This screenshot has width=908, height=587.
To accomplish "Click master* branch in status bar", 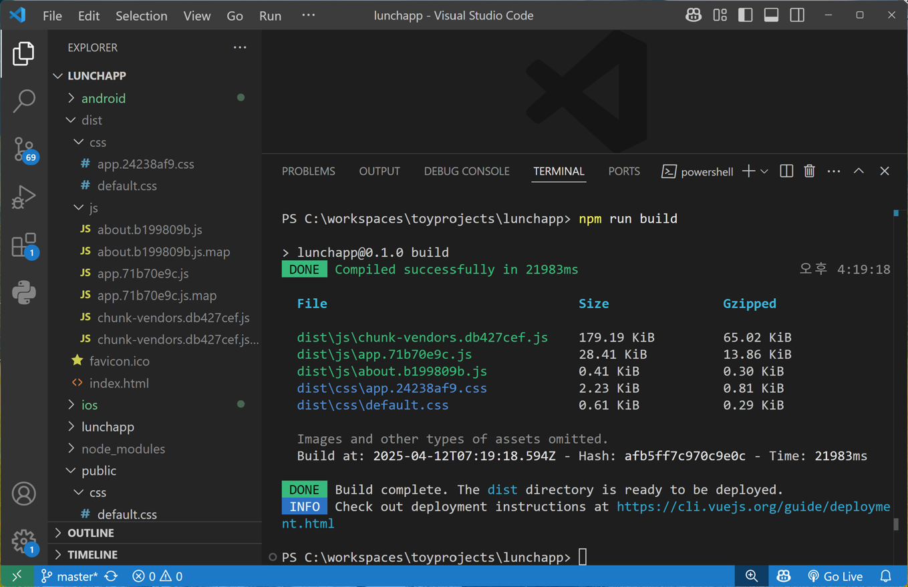I will click(69, 576).
